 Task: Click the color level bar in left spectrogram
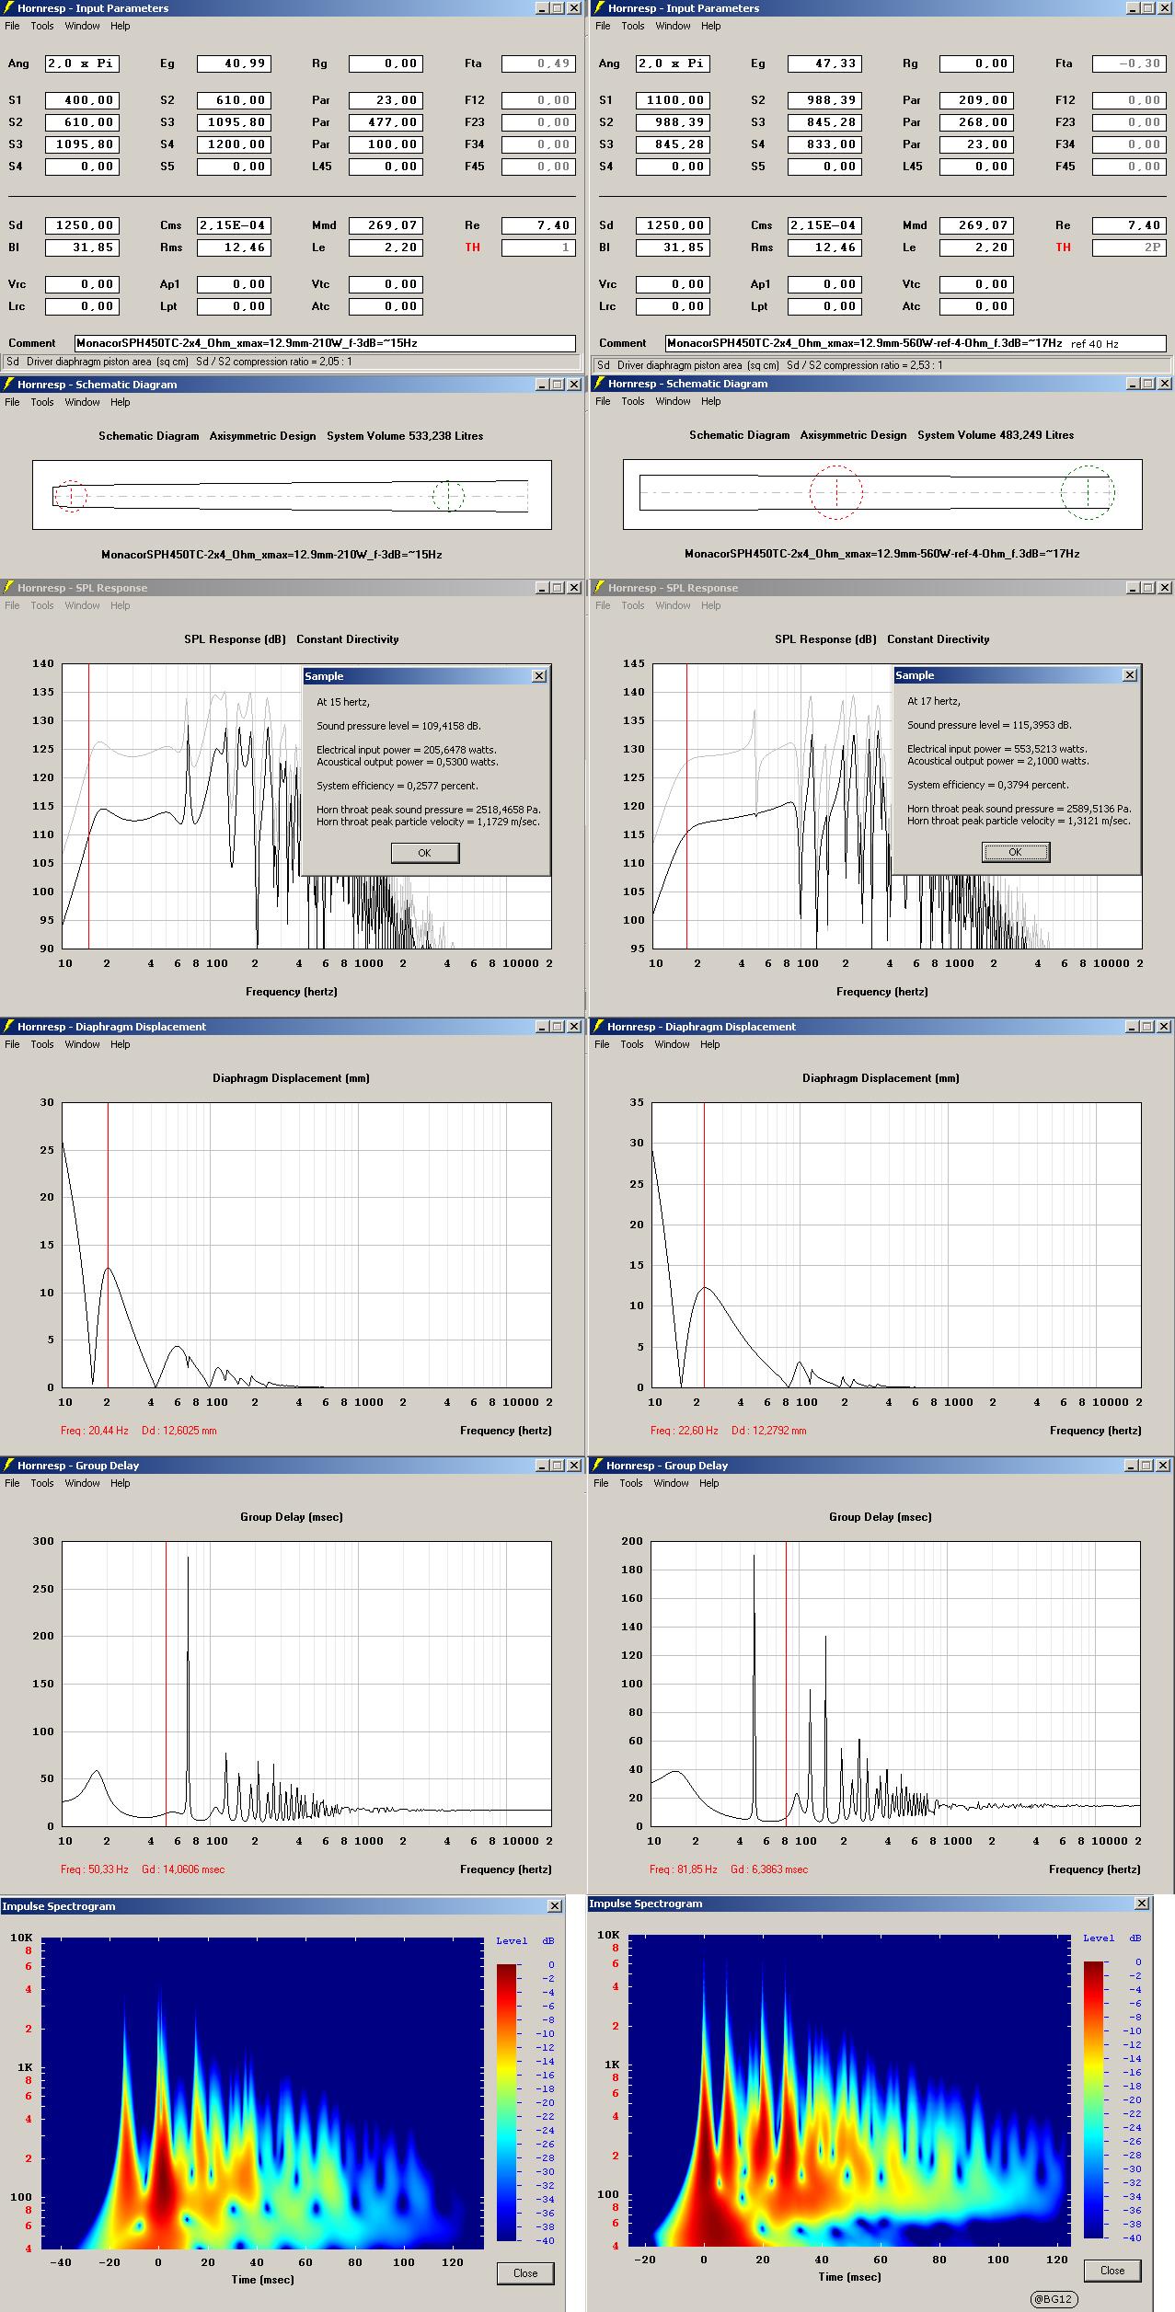tap(506, 2101)
